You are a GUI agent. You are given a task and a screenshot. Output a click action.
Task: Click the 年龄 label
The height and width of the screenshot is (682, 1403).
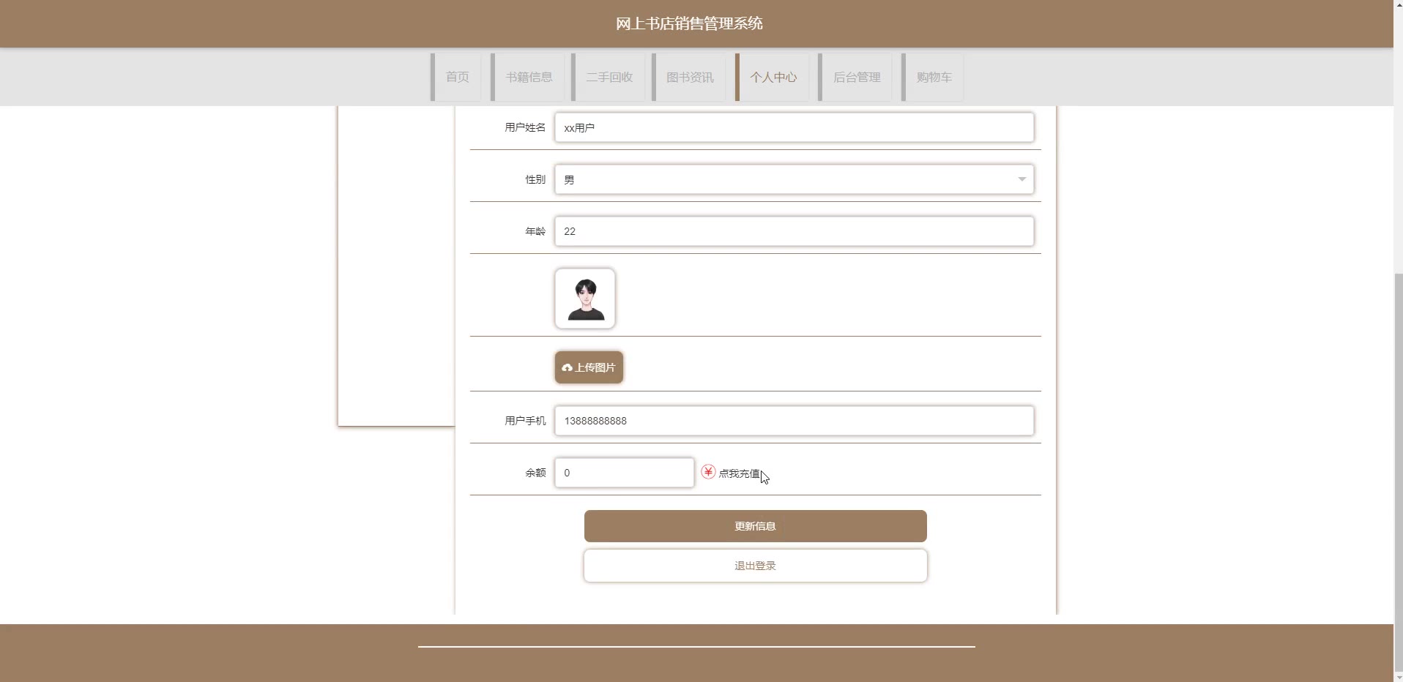[535, 231]
